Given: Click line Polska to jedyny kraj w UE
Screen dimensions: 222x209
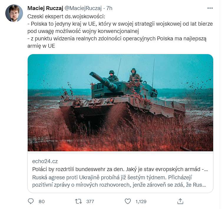Looking at the screenshot, I should pos(120,24).
